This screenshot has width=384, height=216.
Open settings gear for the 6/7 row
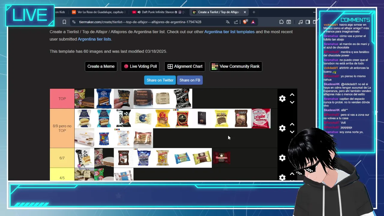coord(282,158)
